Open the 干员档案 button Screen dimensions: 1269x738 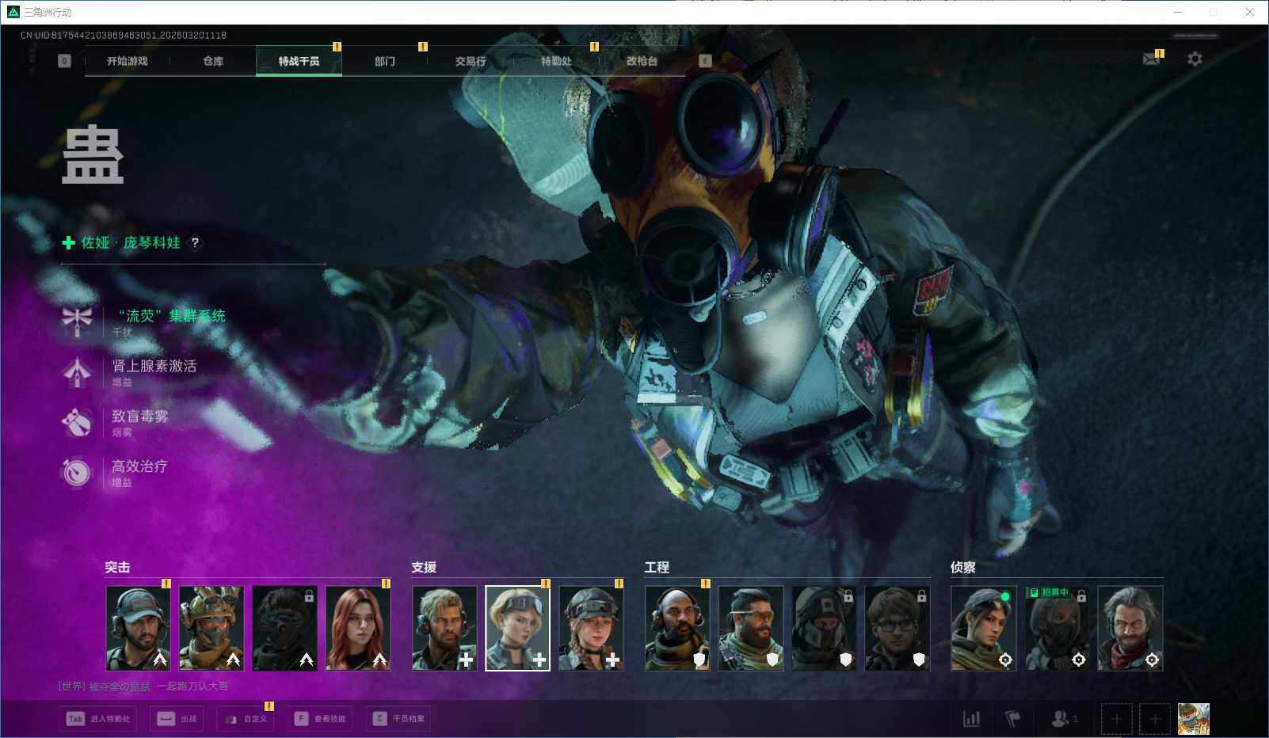(400, 719)
